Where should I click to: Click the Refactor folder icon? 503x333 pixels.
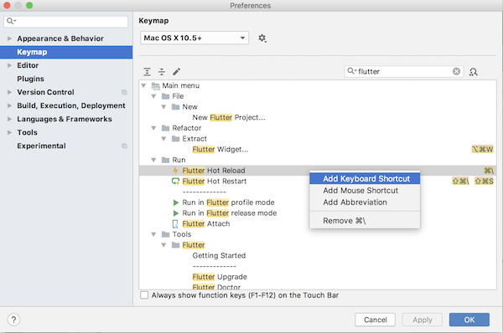pos(165,128)
